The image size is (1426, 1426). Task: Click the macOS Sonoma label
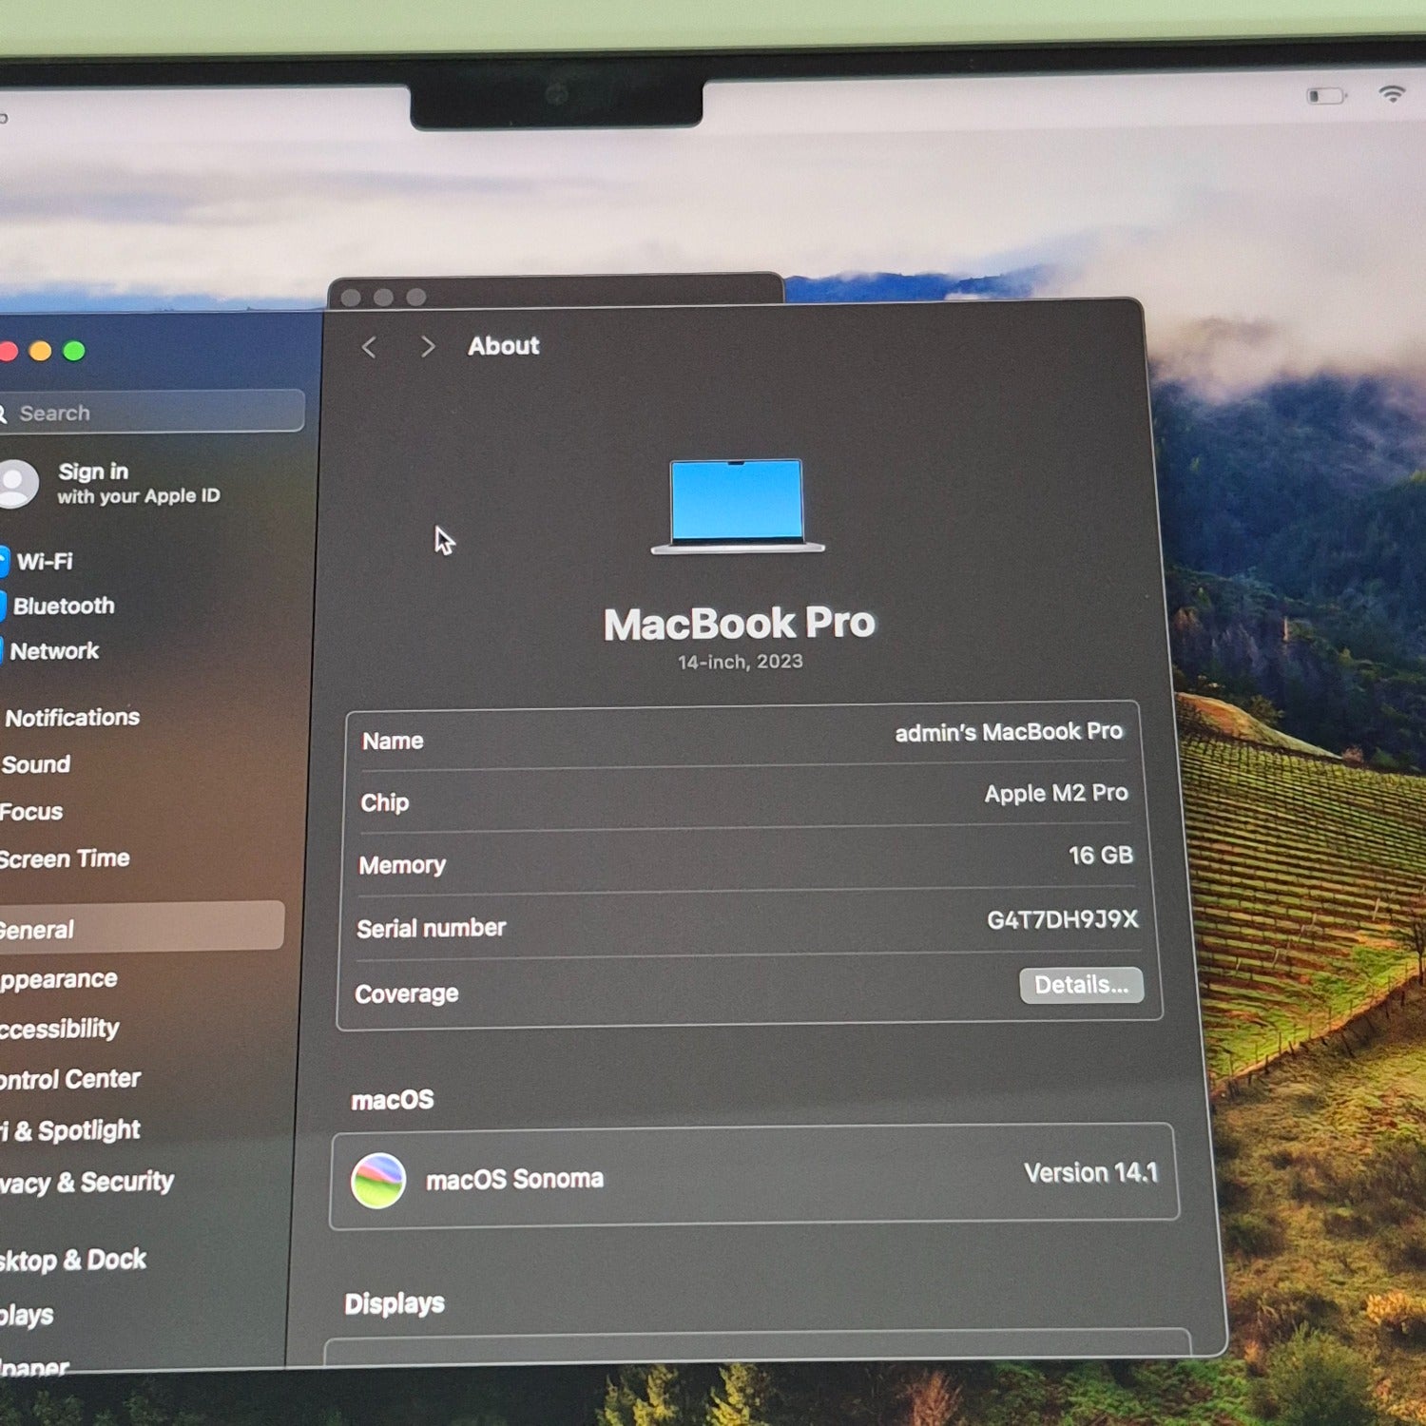[514, 1180]
